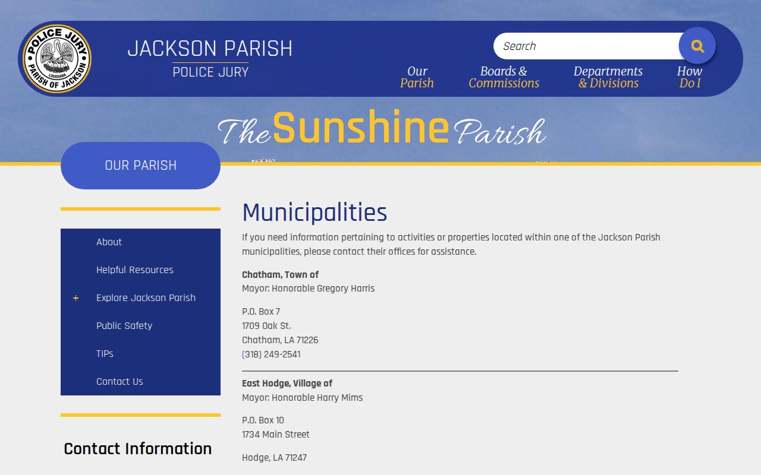Expand the Explore Jackson Parish plus icon
761x475 pixels.
coord(76,298)
